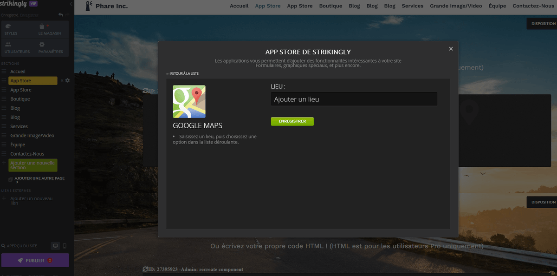Image resolution: width=557 pixels, height=276 pixels.
Task: Open the Styles palette panel
Action: [18, 29]
